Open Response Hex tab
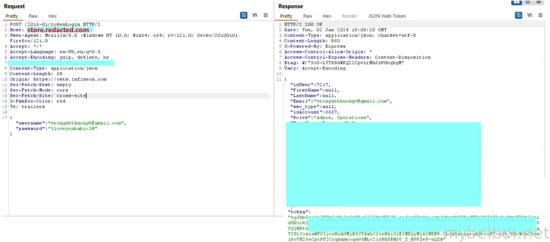550x242 pixels. coord(327,16)
